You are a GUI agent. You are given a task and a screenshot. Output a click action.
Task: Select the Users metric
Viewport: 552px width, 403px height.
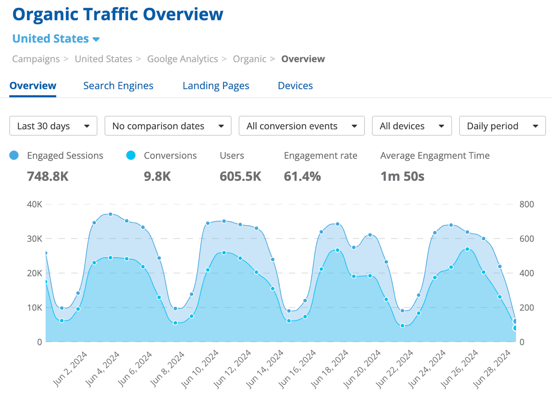coord(232,156)
